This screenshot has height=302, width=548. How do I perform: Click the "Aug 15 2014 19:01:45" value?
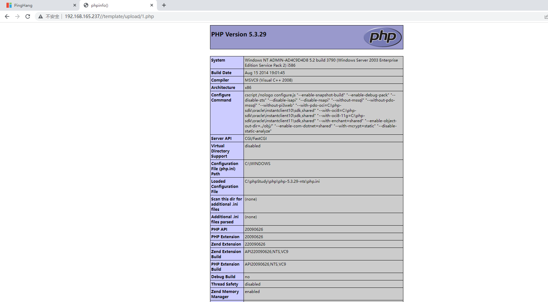point(265,73)
